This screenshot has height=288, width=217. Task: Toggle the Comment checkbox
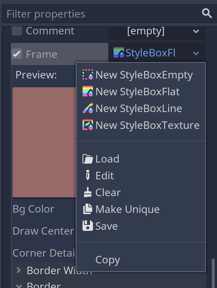17,31
